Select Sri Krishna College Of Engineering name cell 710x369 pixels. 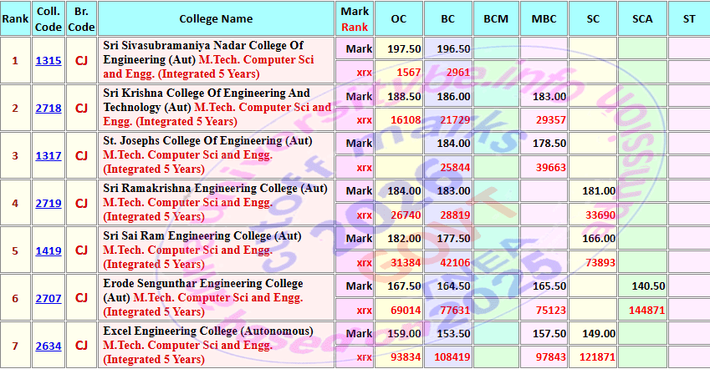216,108
